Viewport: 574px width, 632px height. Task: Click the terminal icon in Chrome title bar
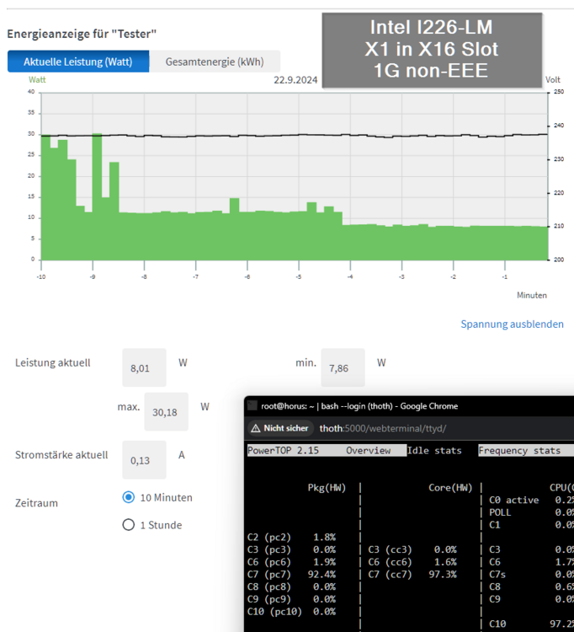click(252, 405)
